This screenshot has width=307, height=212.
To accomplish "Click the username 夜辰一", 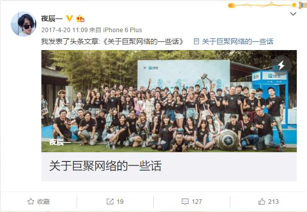I will pos(52,18).
